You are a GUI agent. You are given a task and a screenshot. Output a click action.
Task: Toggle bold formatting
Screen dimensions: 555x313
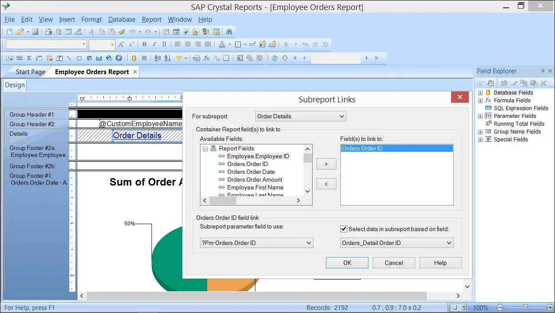(x=144, y=44)
